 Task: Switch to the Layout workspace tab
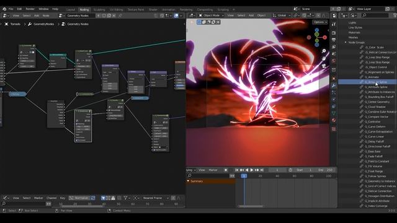(71, 10)
